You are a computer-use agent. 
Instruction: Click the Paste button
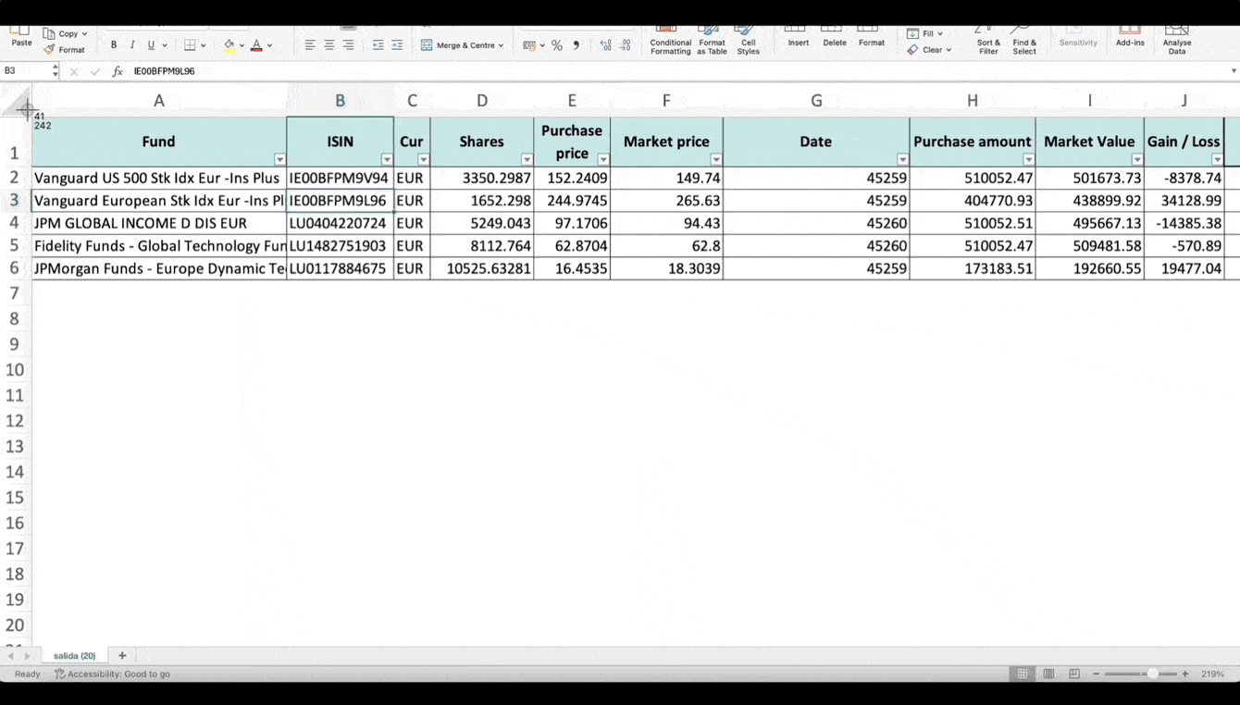coord(21,37)
